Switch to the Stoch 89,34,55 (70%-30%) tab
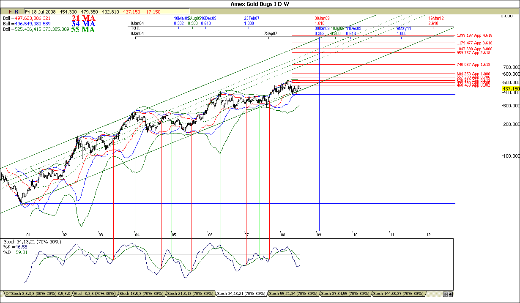Viewport: 520px width, 303px height. coord(346,293)
